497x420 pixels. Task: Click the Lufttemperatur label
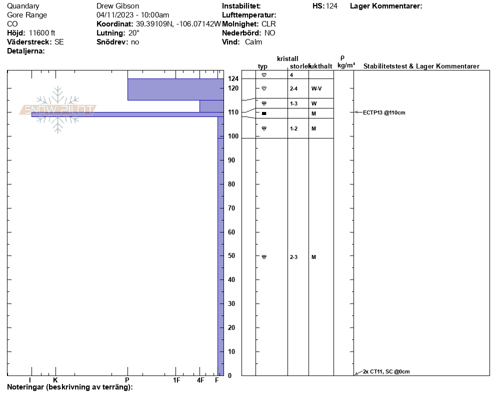pyautogui.click(x=249, y=15)
